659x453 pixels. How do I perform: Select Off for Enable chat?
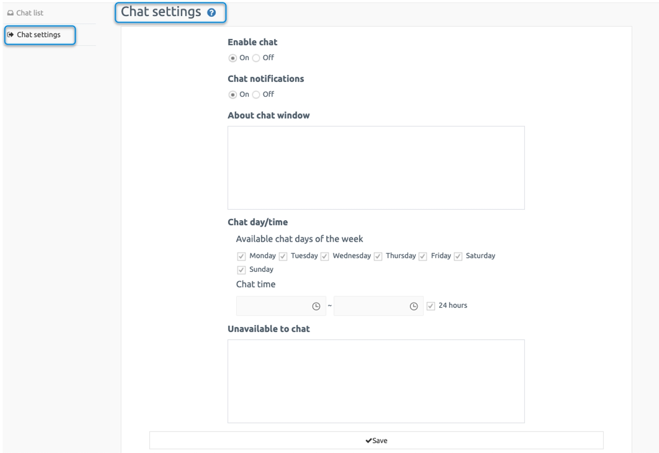256,58
